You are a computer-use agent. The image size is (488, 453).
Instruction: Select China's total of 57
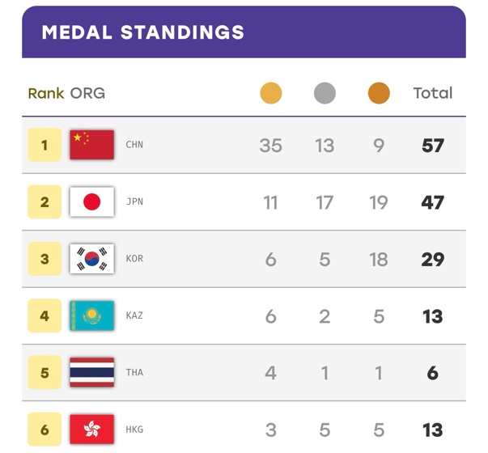pyautogui.click(x=433, y=146)
